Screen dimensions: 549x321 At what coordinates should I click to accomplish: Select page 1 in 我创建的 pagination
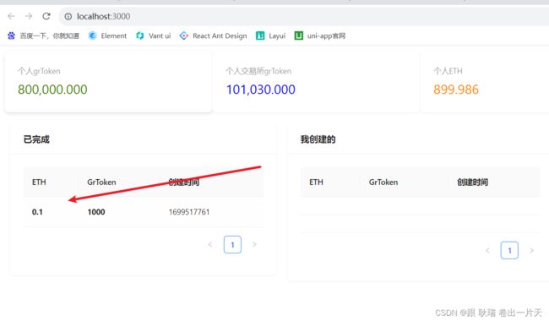(509, 250)
